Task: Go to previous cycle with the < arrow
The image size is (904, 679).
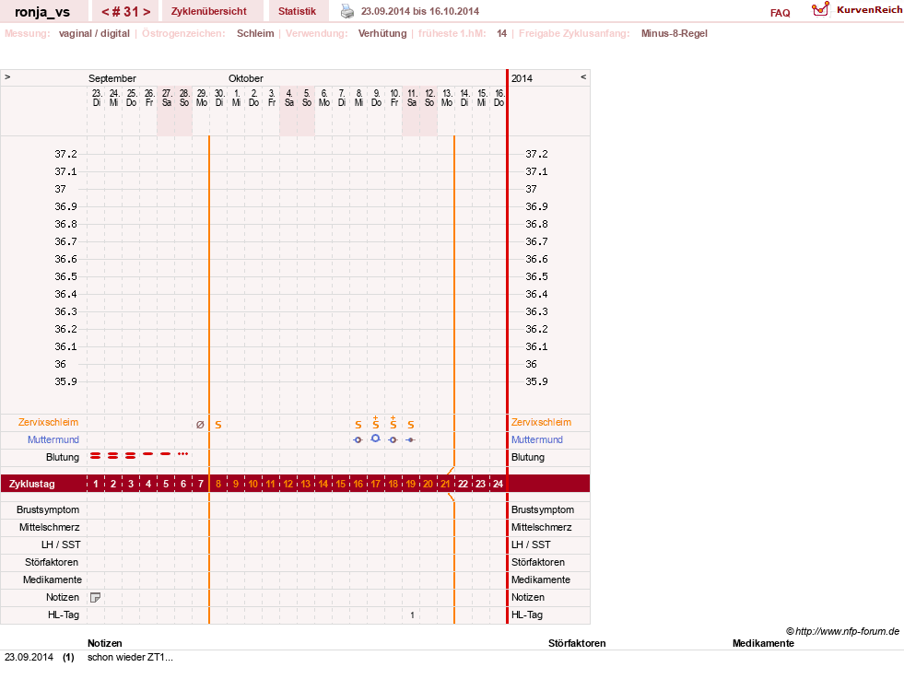Action: 105,12
